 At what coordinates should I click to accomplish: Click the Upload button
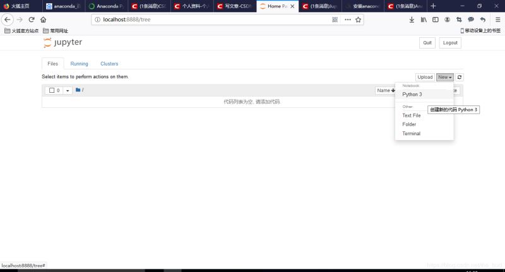tap(425, 77)
